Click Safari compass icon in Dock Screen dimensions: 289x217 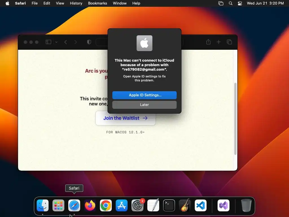(74, 205)
